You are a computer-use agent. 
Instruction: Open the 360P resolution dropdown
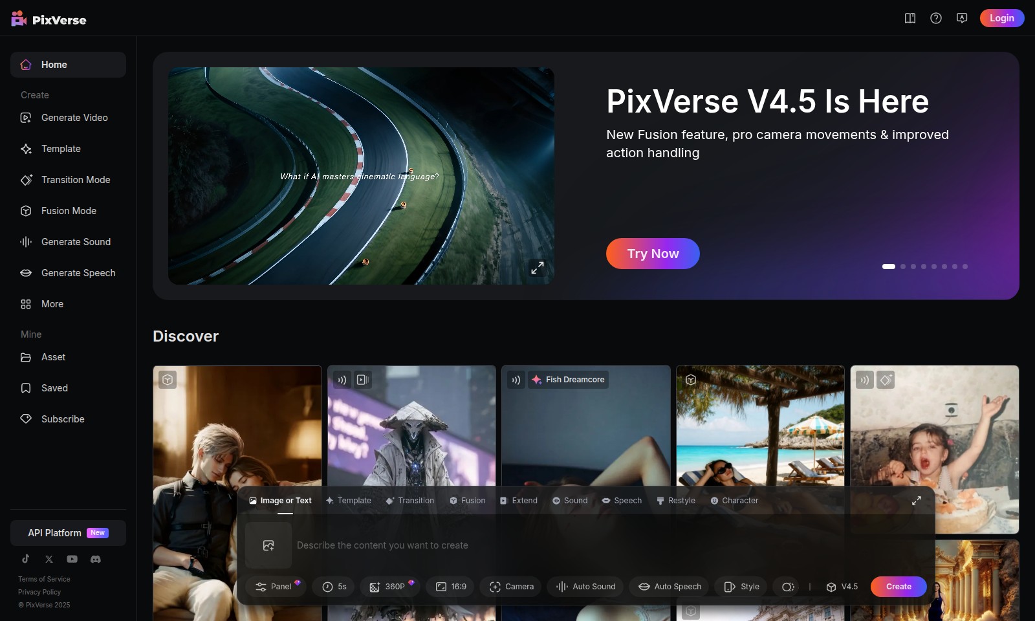[389, 587]
